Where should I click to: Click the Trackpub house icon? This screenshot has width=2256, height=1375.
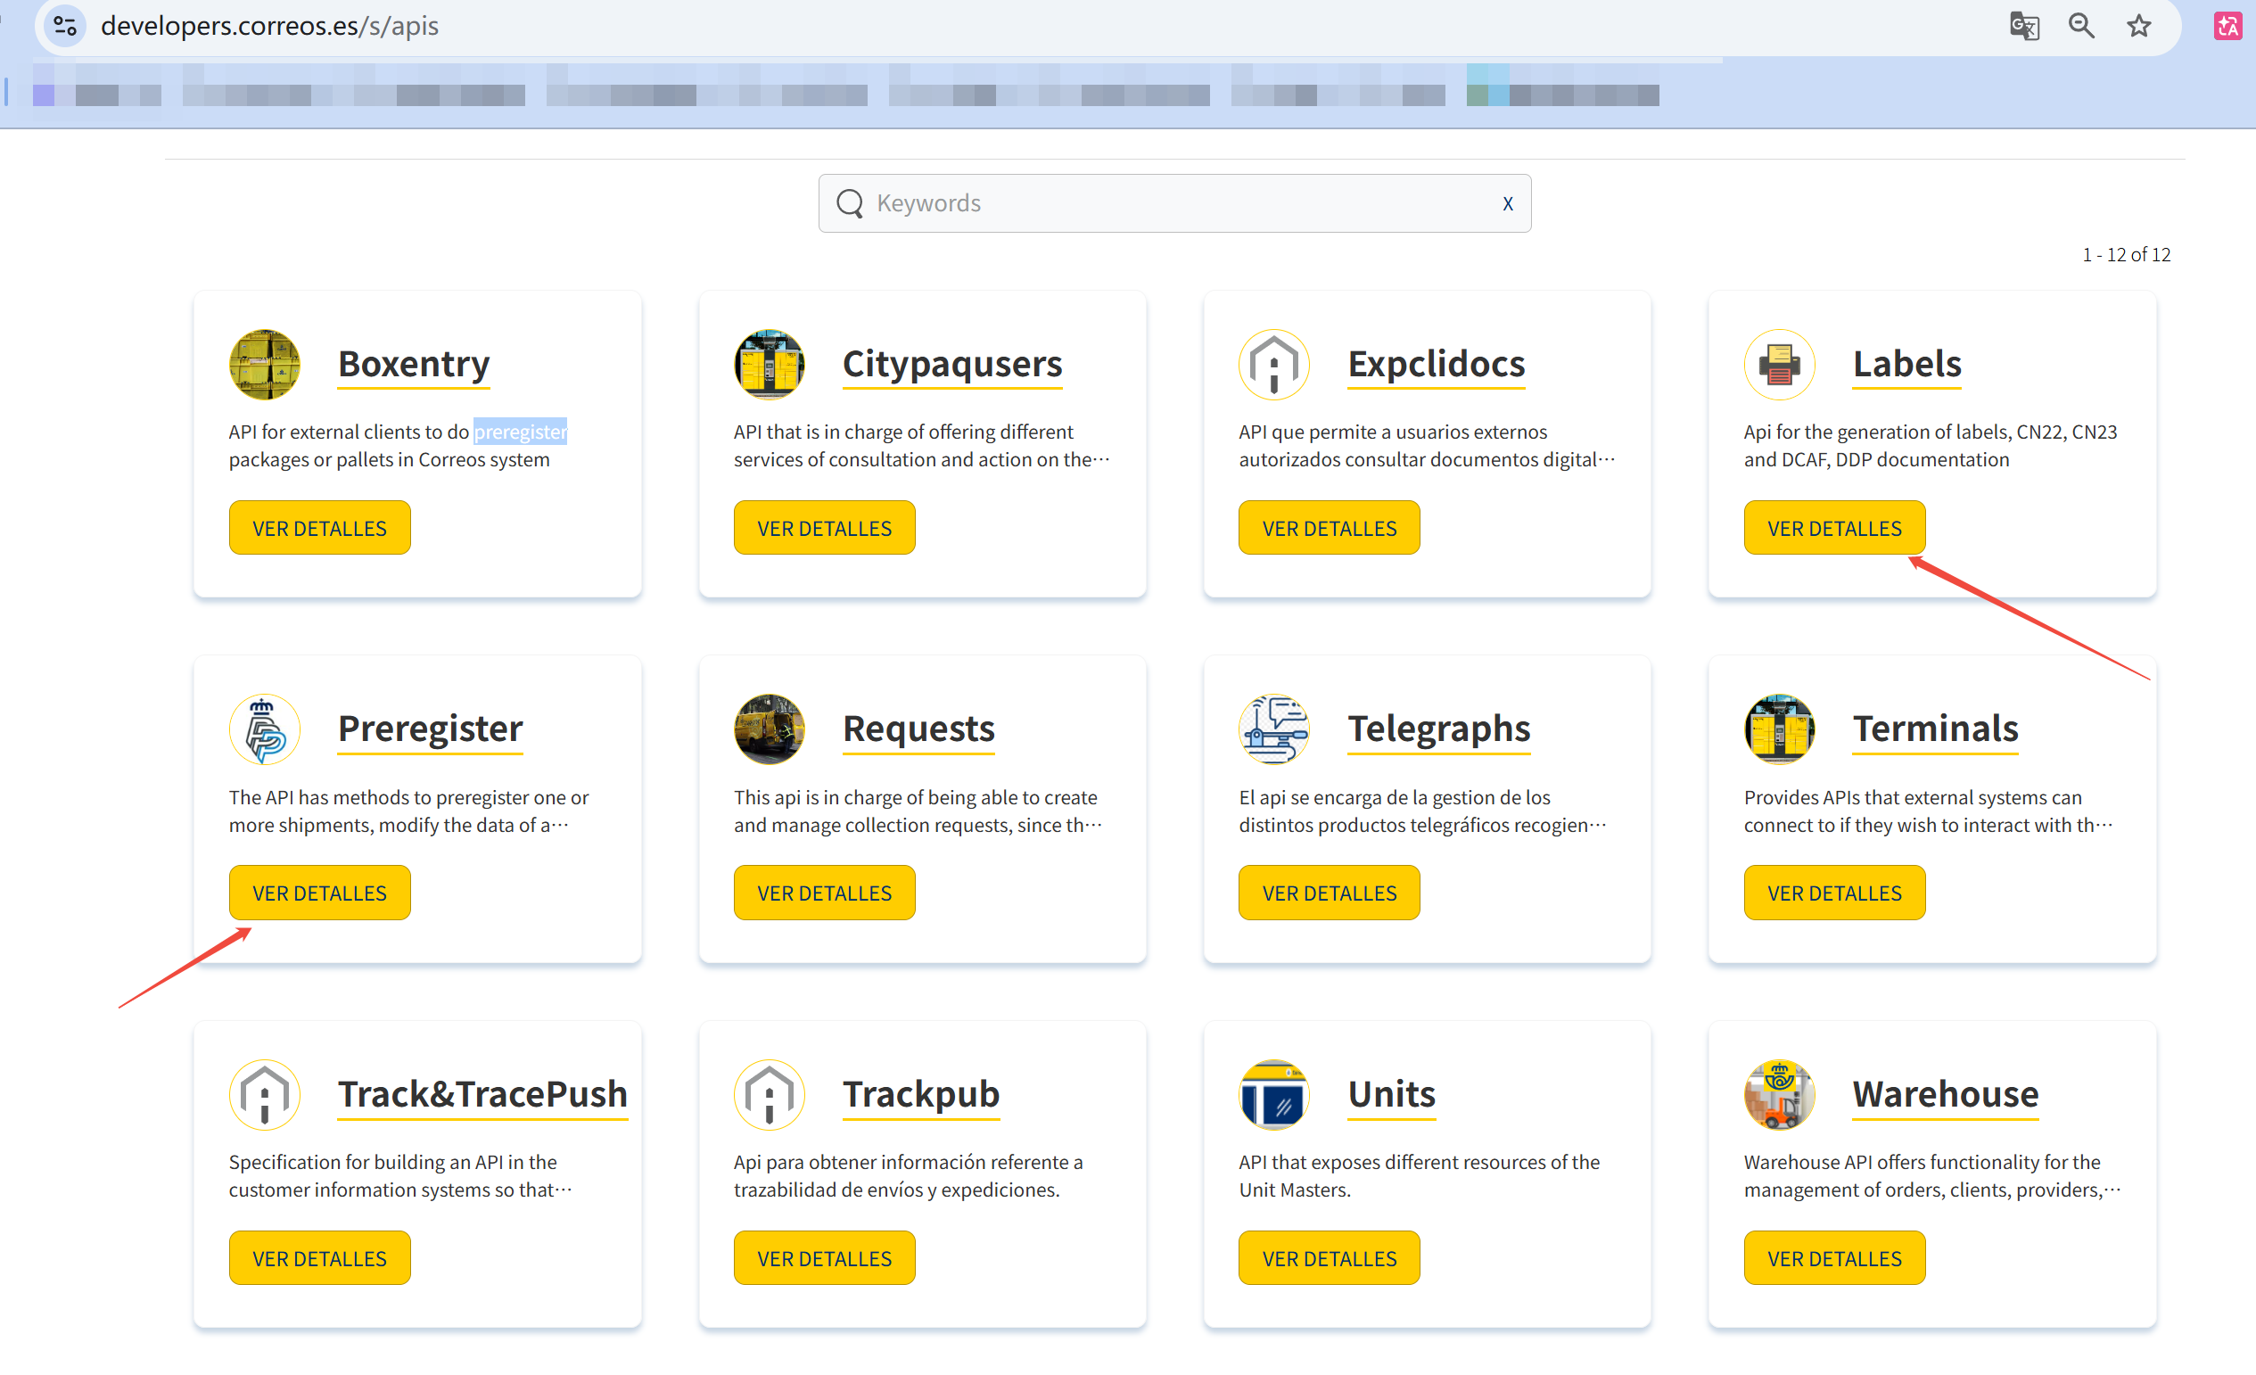(769, 1094)
